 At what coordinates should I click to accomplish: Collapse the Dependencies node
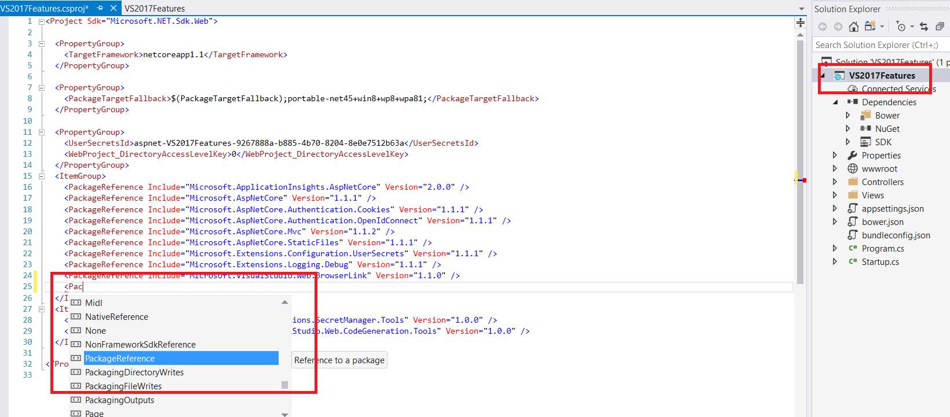click(x=835, y=102)
